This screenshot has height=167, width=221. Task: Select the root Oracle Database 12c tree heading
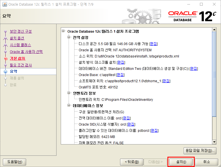103,31
